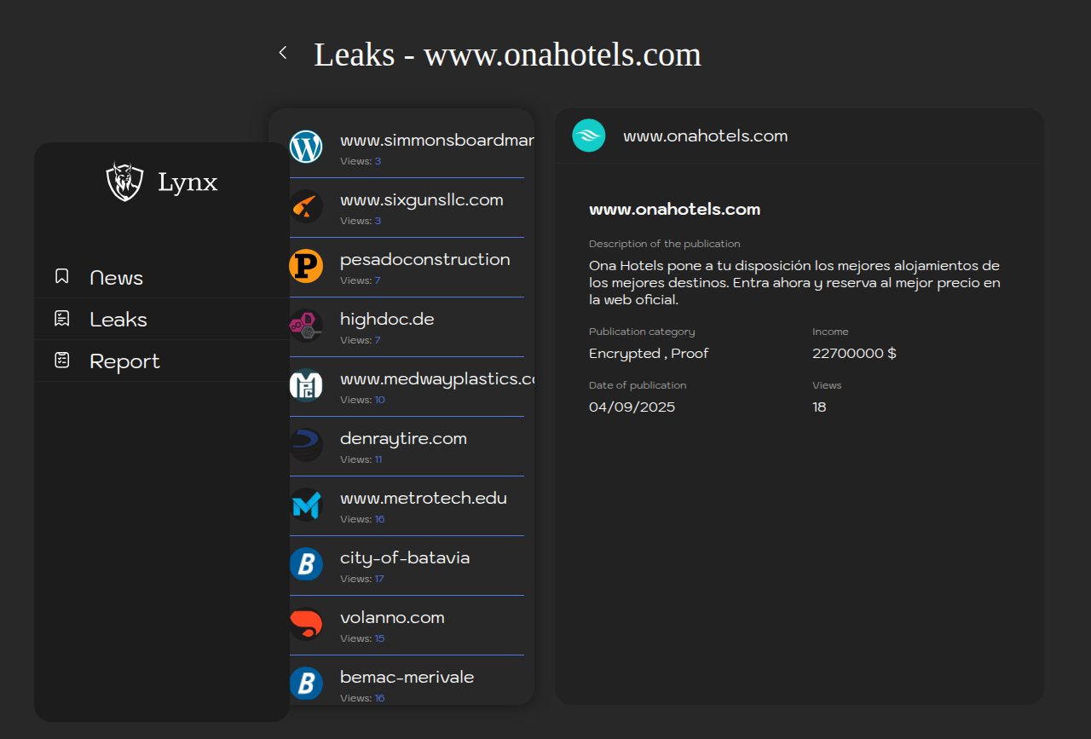
Task: Click the onahotels teal wave logo
Action: tap(588, 136)
